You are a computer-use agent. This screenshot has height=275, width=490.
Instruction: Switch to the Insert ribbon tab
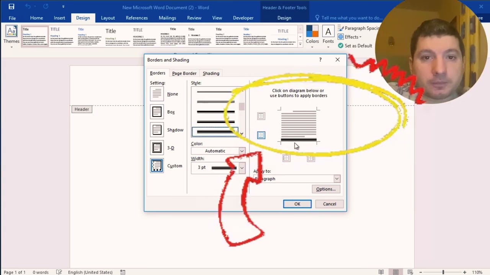coord(59,18)
